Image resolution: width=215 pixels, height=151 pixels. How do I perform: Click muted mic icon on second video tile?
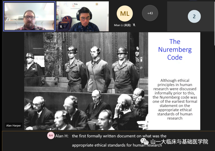61,27
